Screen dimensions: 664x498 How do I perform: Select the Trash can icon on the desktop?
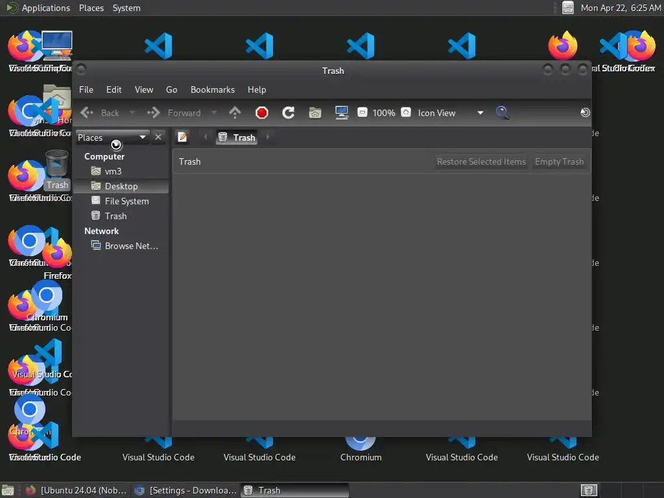coord(57,170)
